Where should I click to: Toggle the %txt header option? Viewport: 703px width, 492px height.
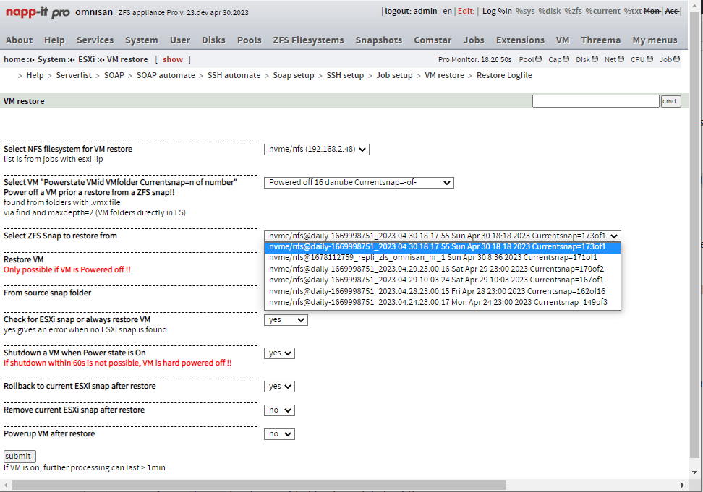coord(633,11)
